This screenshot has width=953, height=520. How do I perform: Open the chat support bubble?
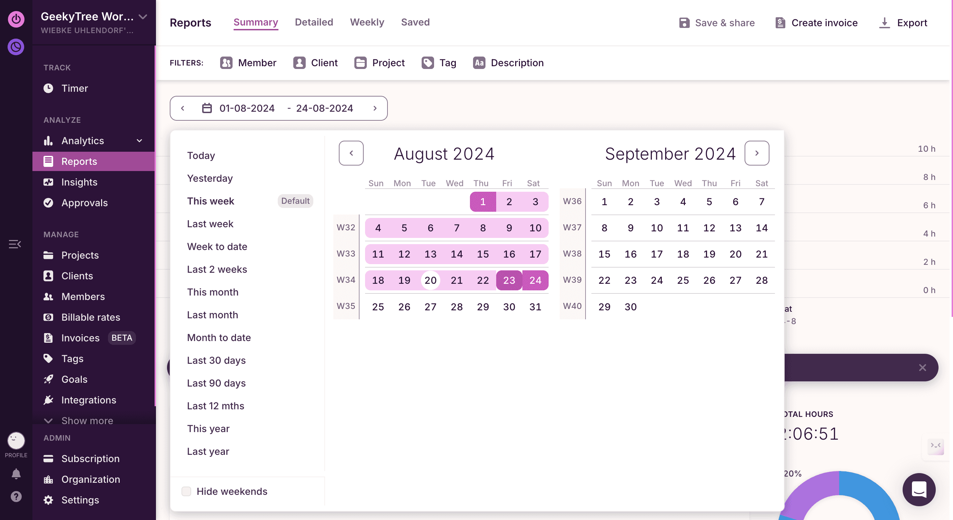(919, 490)
